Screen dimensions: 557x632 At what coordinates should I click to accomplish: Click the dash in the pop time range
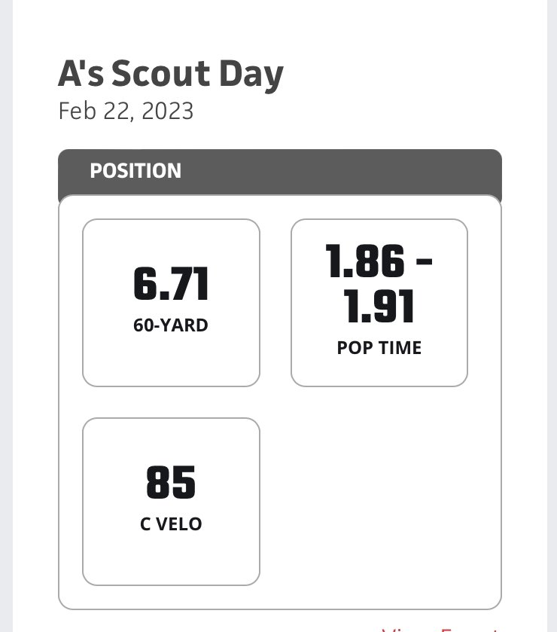click(x=424, y=261)
